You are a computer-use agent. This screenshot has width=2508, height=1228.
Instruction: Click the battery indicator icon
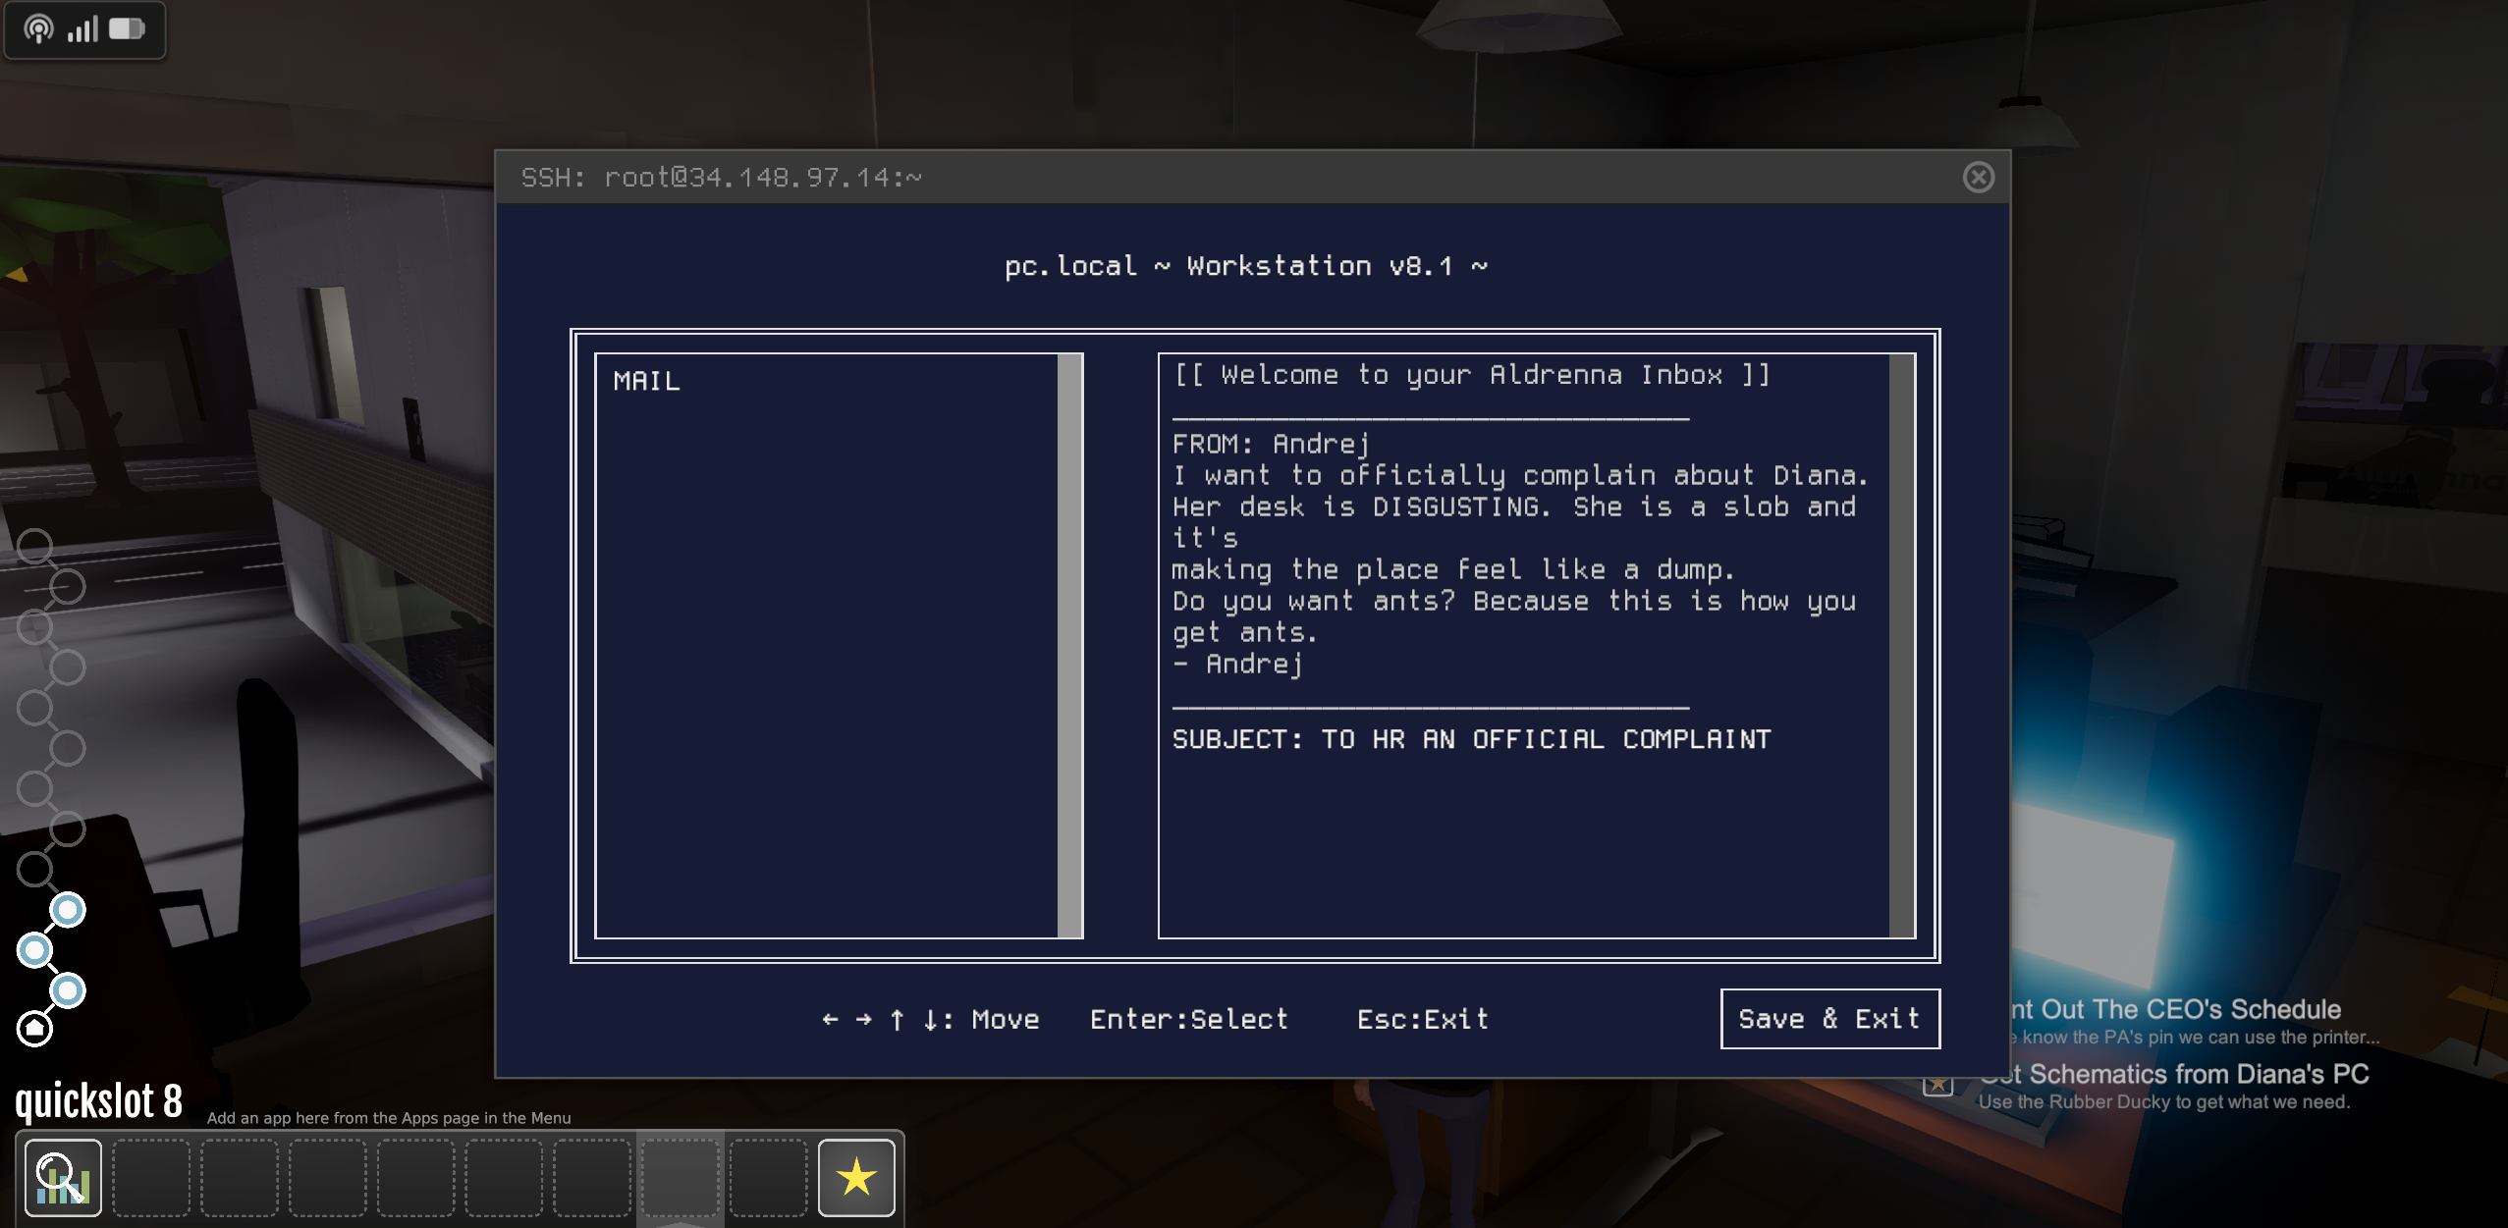pyautogui.click(x=127, y=29)
